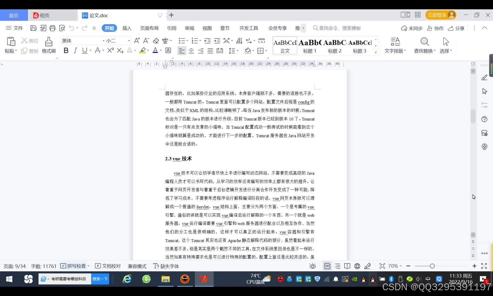Viewport: 493px width, 296px height.
Task: Click the command search field
Action: (337, 28)
